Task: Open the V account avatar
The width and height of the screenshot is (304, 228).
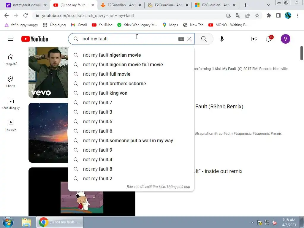Action: click(x=285, y=39)
